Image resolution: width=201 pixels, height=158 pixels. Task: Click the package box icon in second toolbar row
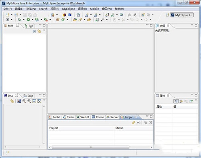pos(58,20)
